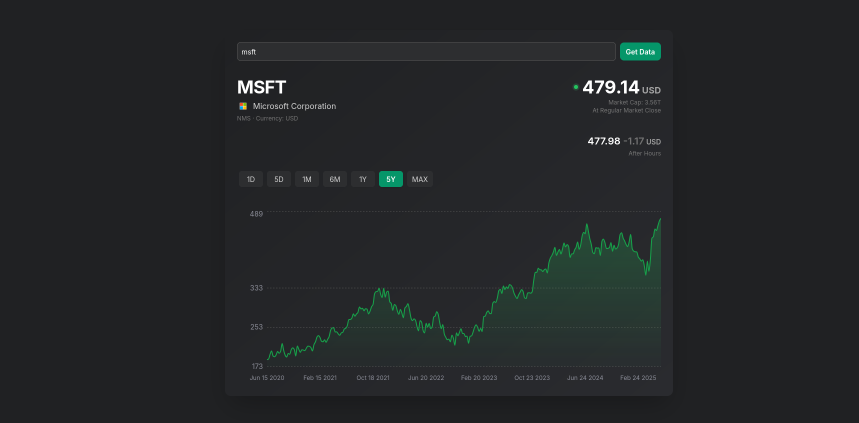Switch to MAX time range
This screenshot has height=423, width=859.
[x=420, y=179]
